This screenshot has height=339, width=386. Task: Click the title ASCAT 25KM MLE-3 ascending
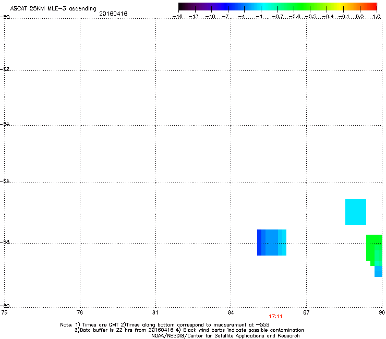click(53, 9)
